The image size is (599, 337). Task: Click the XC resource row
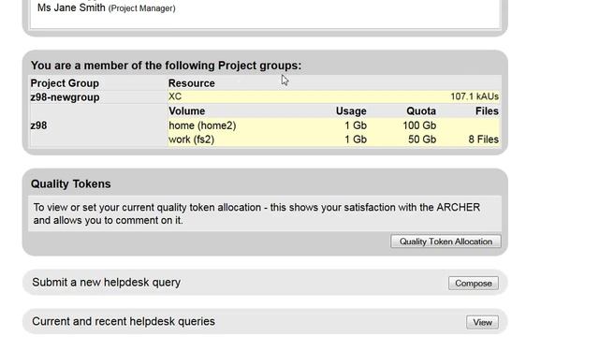(x=333, y=96)
